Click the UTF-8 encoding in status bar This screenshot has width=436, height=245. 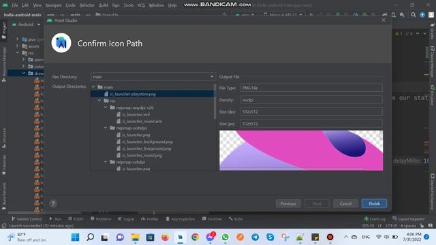391,225
